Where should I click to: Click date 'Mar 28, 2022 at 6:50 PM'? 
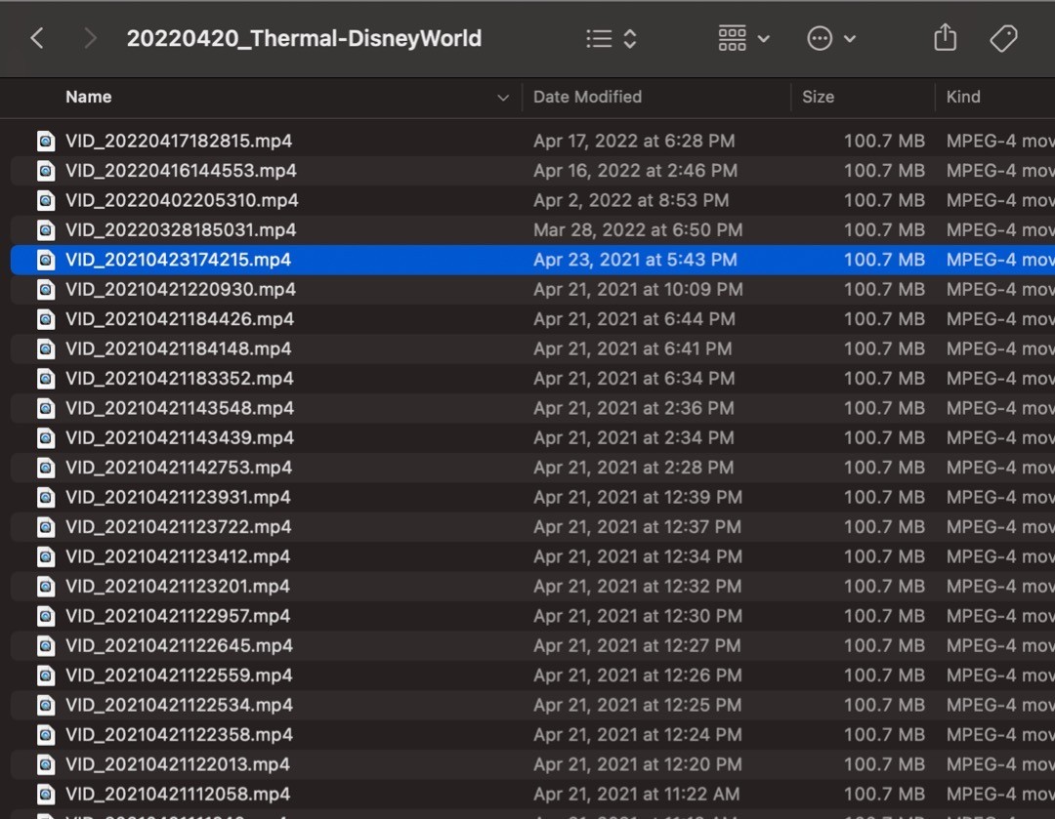[x=638, y=230]
